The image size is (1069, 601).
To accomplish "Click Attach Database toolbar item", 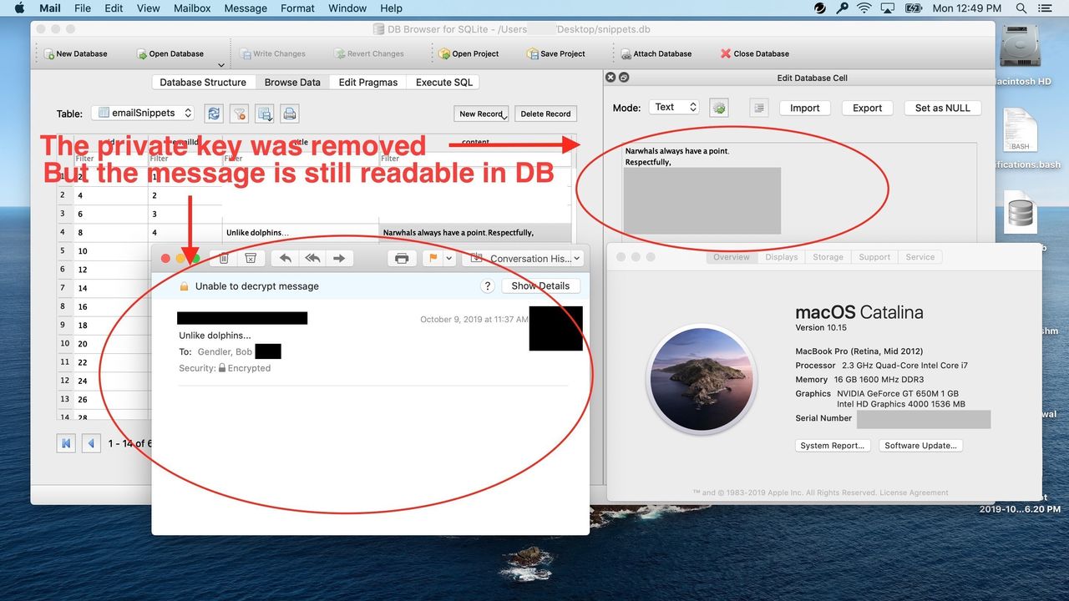I will tap(656, 53).
